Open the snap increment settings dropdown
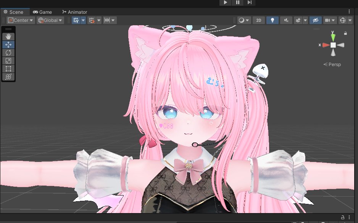 [110, 20]
